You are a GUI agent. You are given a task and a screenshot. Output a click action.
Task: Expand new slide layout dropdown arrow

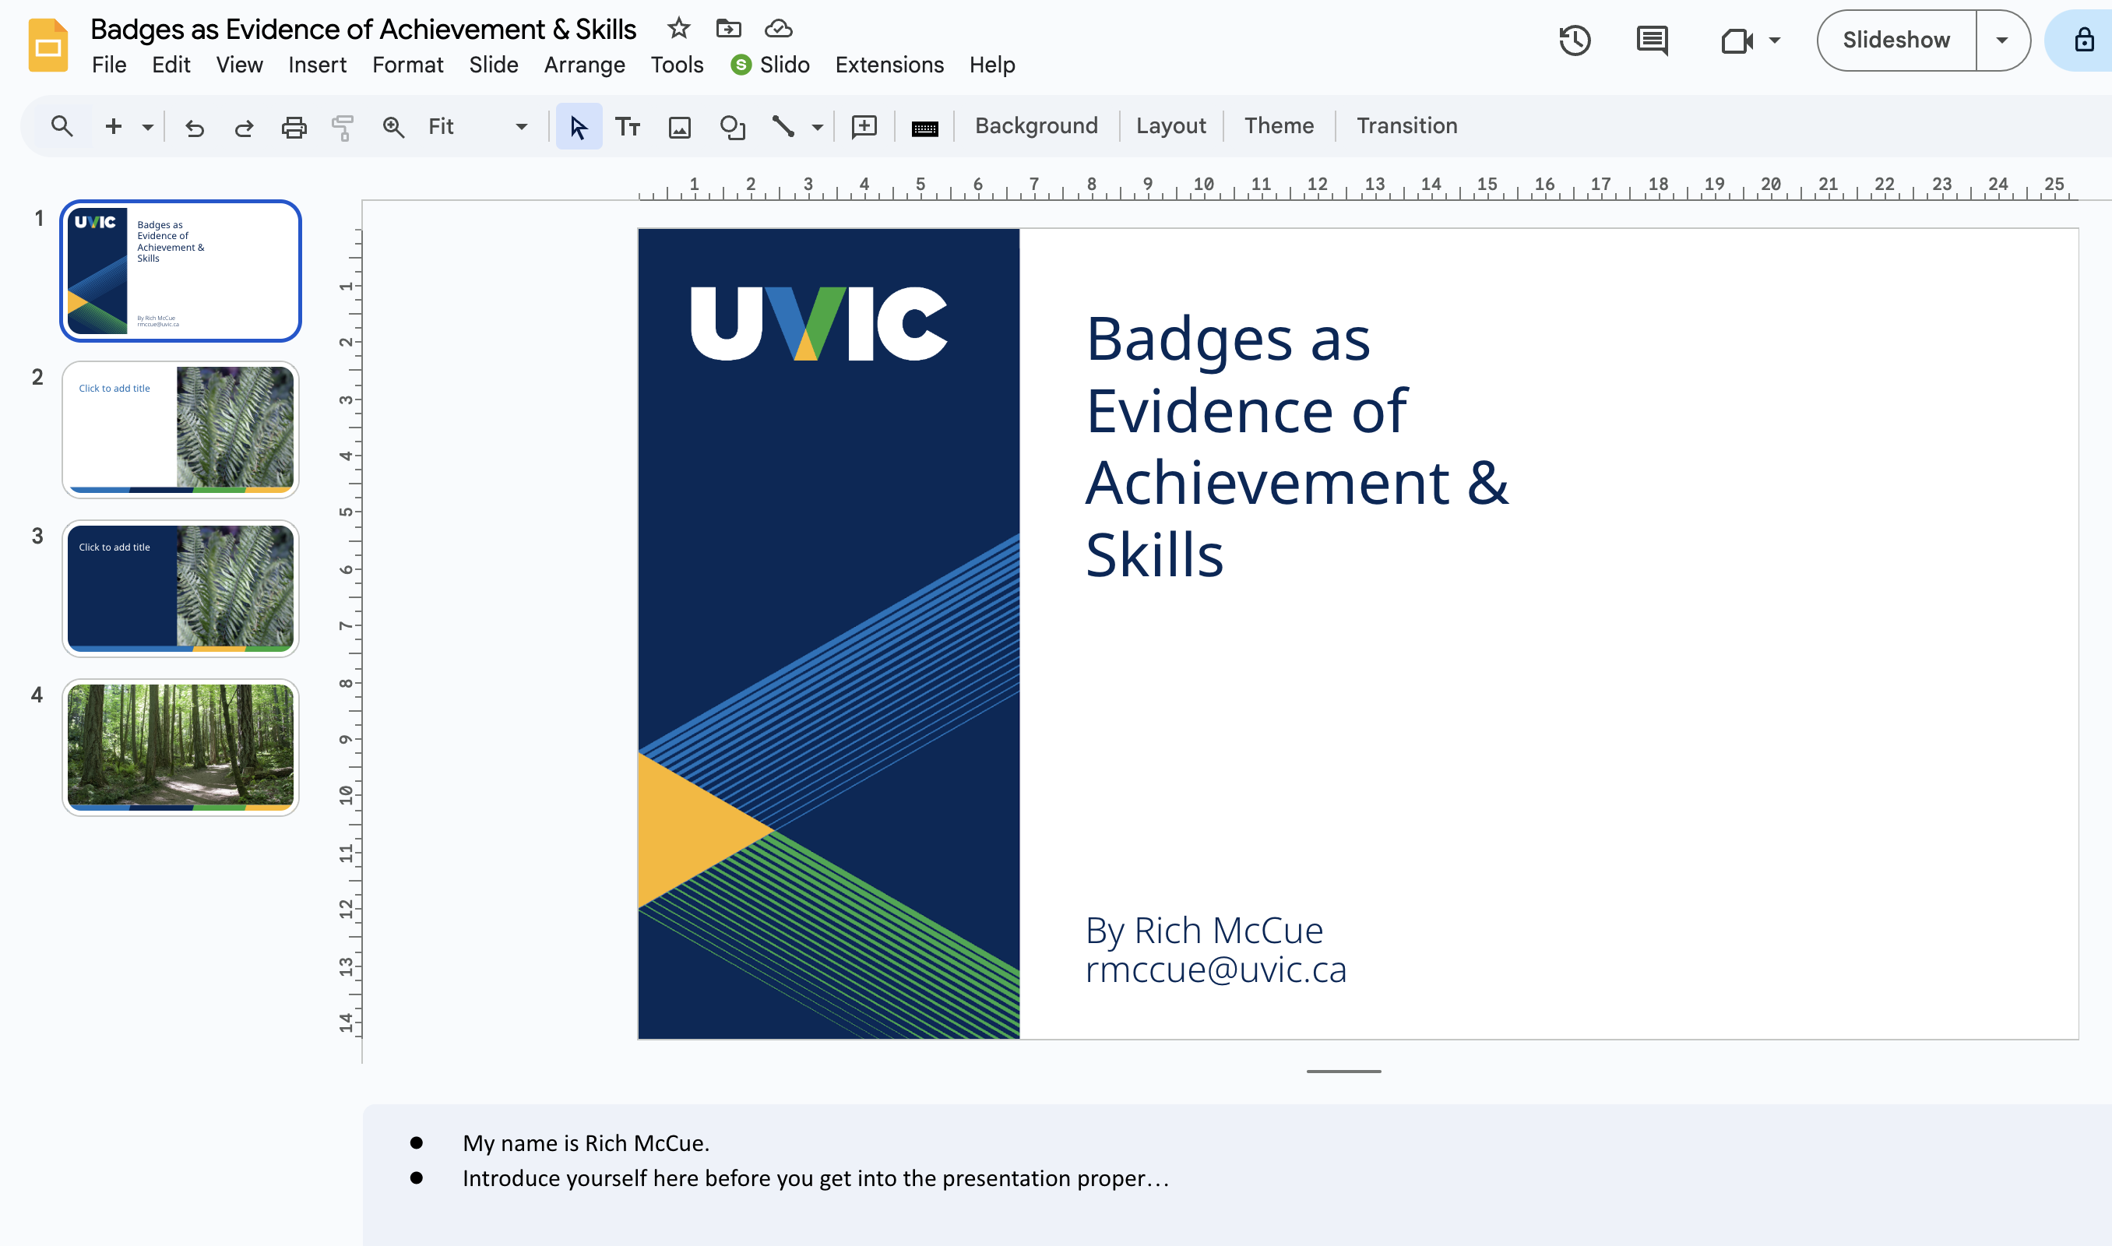[148, 128]
